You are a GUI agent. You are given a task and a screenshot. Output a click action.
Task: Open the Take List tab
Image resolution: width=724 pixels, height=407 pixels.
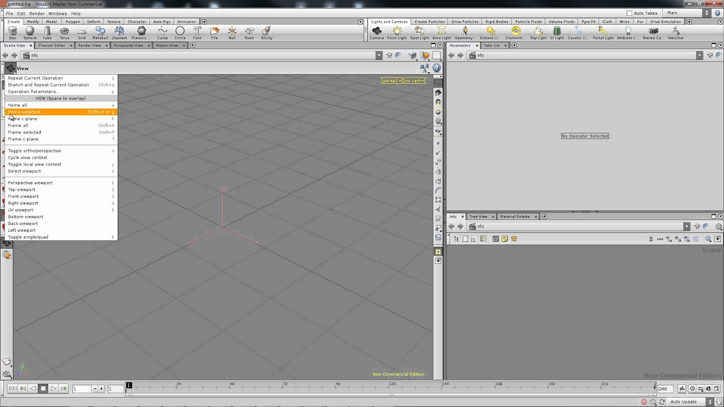click(492, 45)
